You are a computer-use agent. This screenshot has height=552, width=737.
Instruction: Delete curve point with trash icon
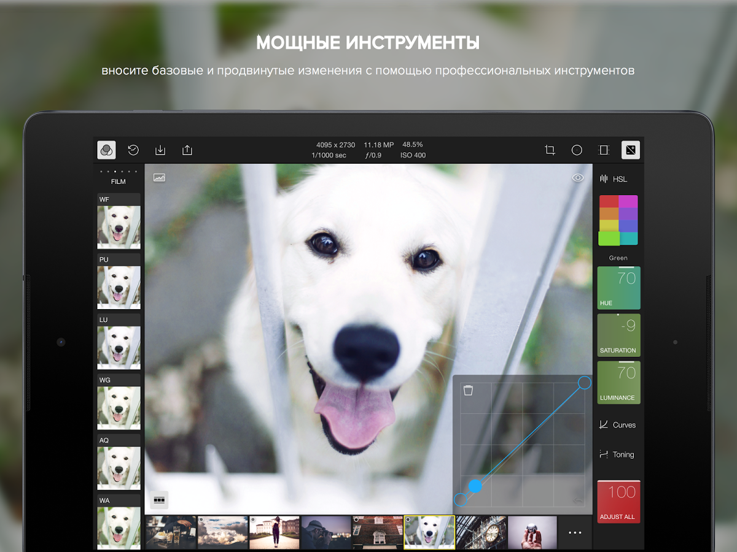coord(468,391)
